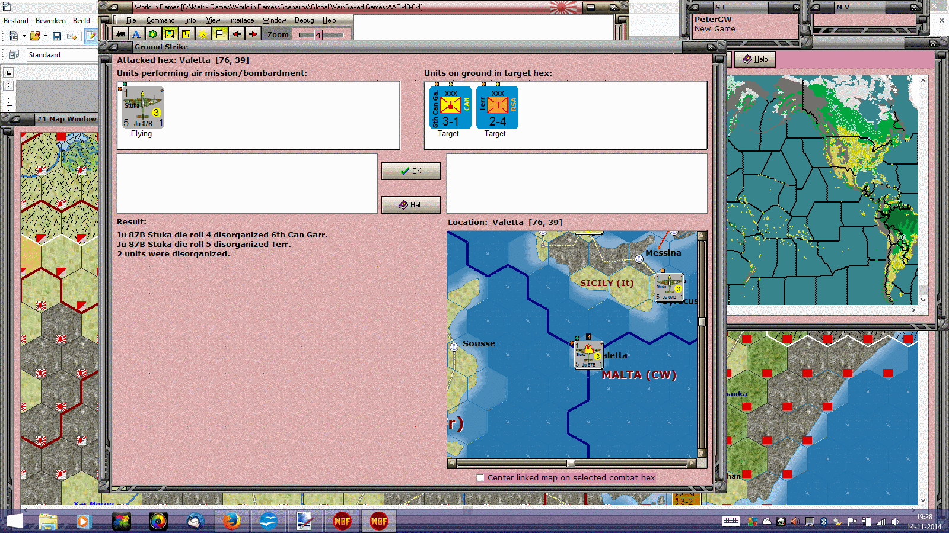Open the Debug menu
The image size is (949, 533).
tap(304, 20)
